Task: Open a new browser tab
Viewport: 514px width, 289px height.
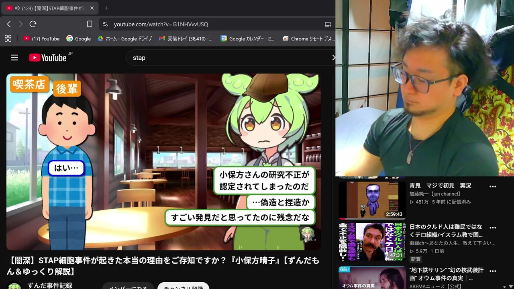Action: [x=106, y=8]
